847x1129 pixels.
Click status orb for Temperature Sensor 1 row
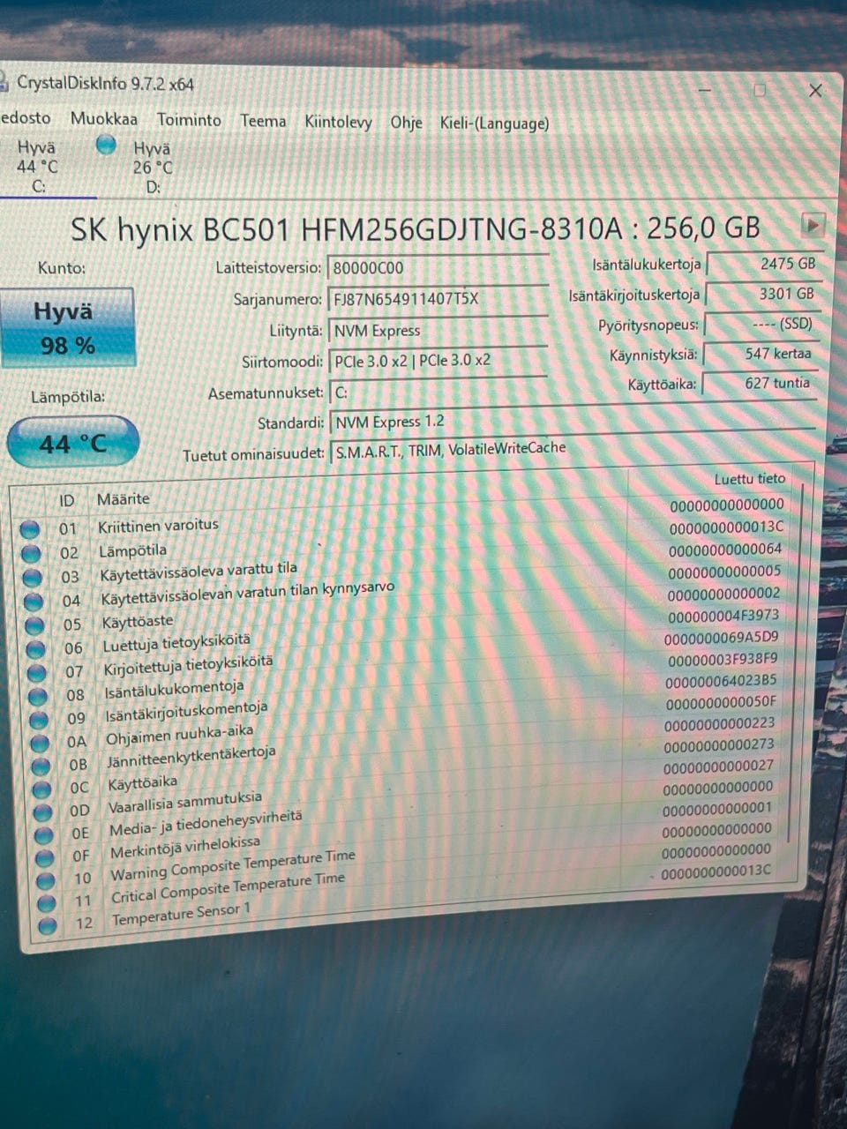[48, 925]
